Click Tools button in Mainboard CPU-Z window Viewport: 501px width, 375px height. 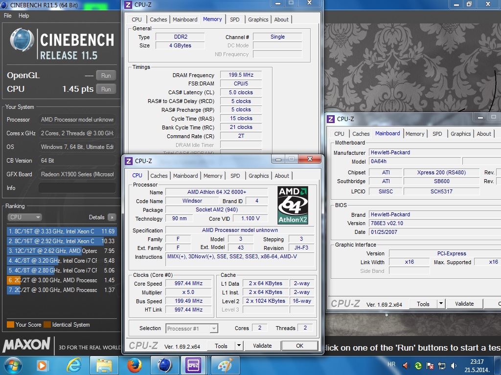click(x=423, y=304)
